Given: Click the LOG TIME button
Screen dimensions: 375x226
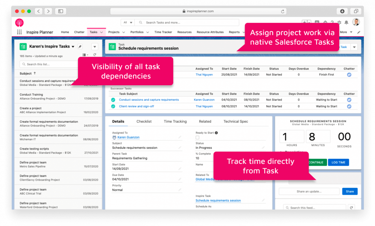Looking at the screenshot, I should [338, 162].
